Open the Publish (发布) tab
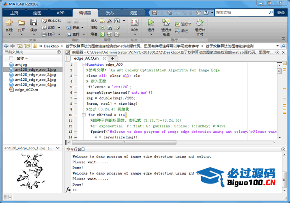 pos(110,13)
